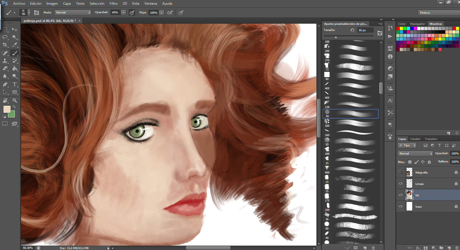Image resolution: width=460 pixels, height=250 pixels.
Task: Select the Path Selection arrow tool
Action: pyautogui.click(x=5, y=92)
